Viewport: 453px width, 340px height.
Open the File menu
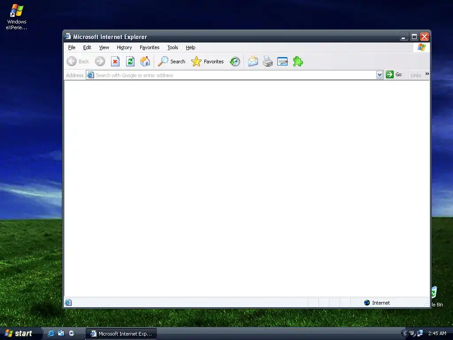72,47
